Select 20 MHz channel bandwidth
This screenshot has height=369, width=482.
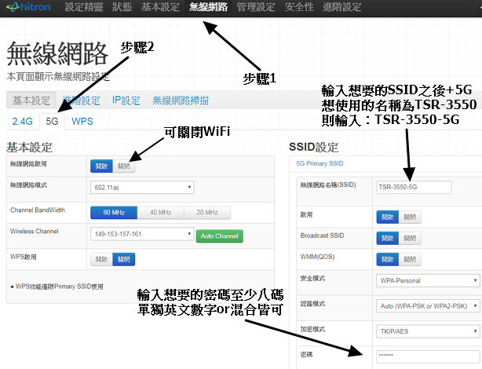coord(207,213)
